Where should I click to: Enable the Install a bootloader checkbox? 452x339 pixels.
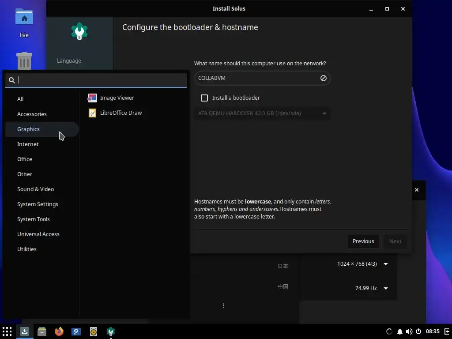click(x=204, y=98)
